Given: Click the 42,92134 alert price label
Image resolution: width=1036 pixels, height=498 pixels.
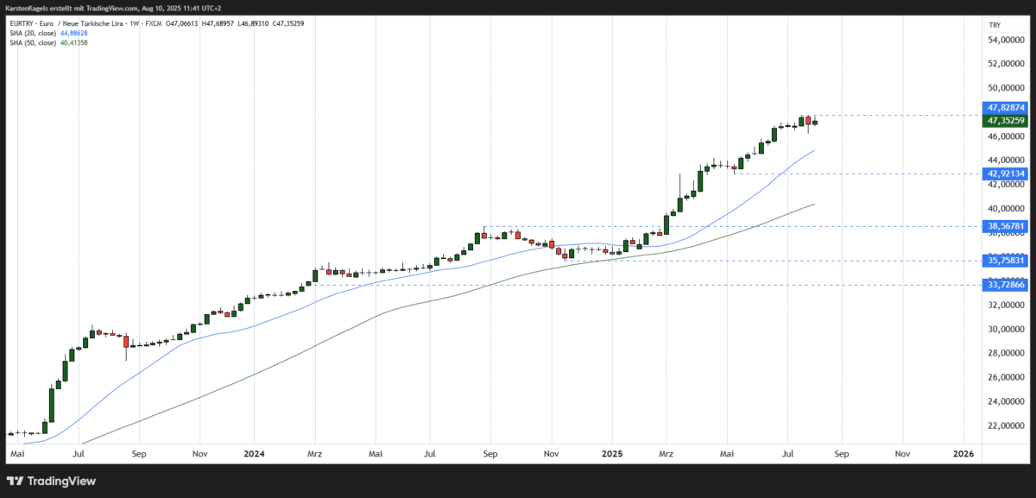Looking at the screenshot, I should pyautogui.click(x=1006, y=173).
